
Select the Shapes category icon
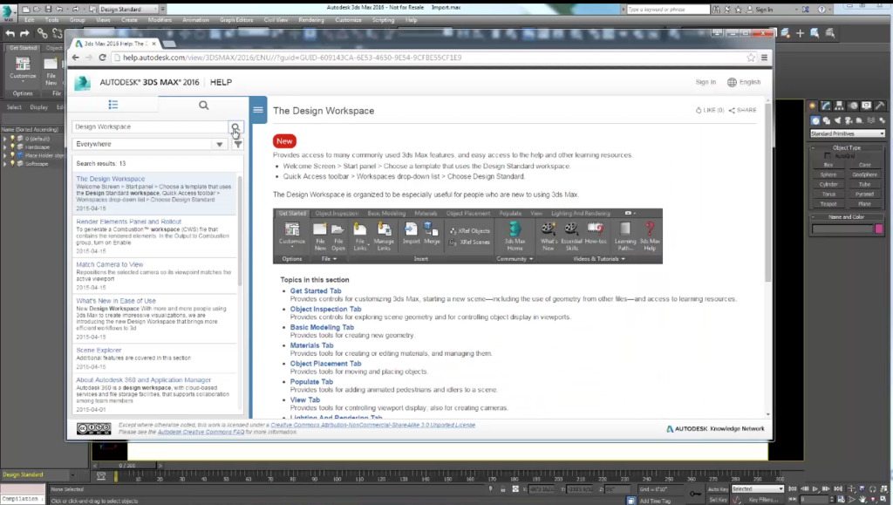coord(827,120)
